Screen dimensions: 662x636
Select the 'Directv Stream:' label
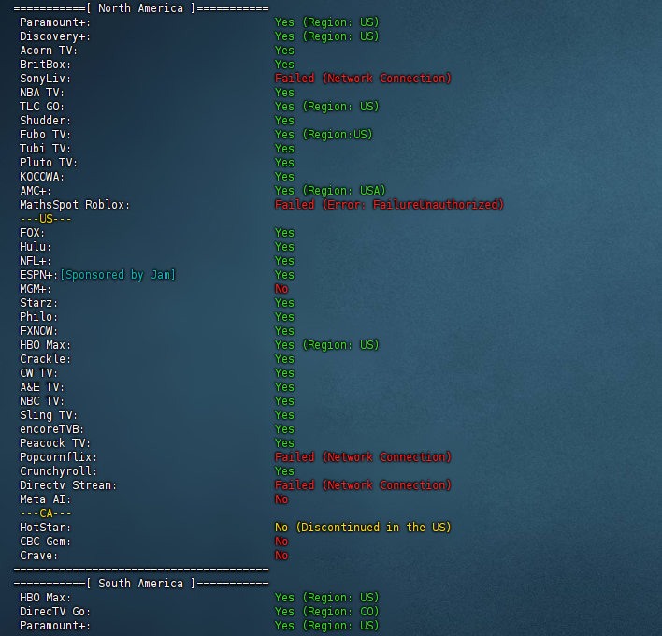coord(68,485)
